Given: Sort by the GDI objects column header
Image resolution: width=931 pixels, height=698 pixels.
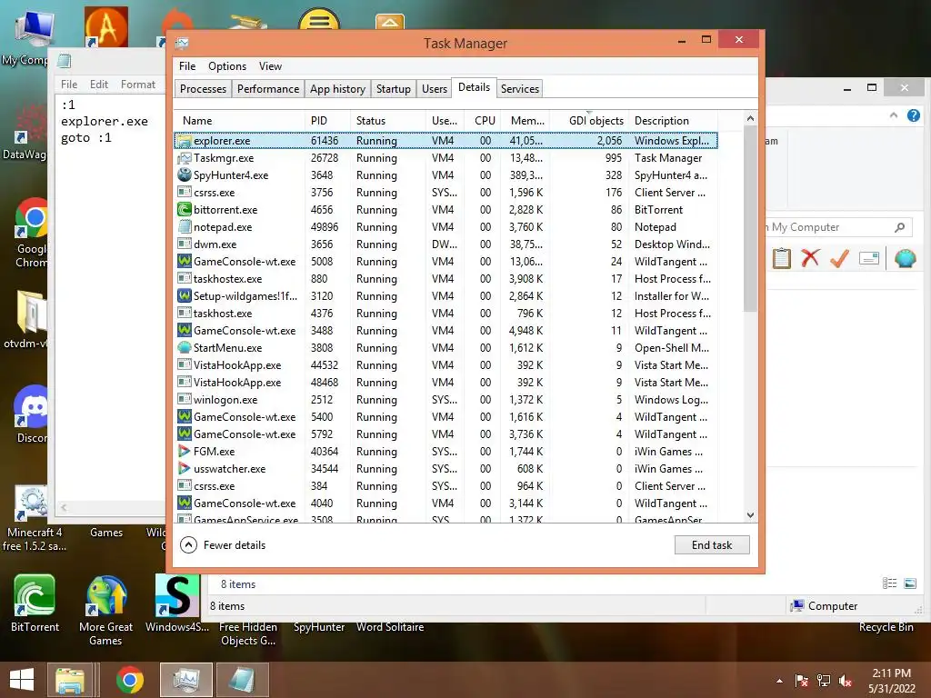Looking at the screenshot, I should (x=588, y=121).
